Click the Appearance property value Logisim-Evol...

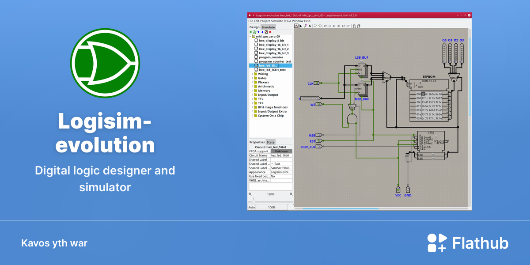tap(281, 172)
